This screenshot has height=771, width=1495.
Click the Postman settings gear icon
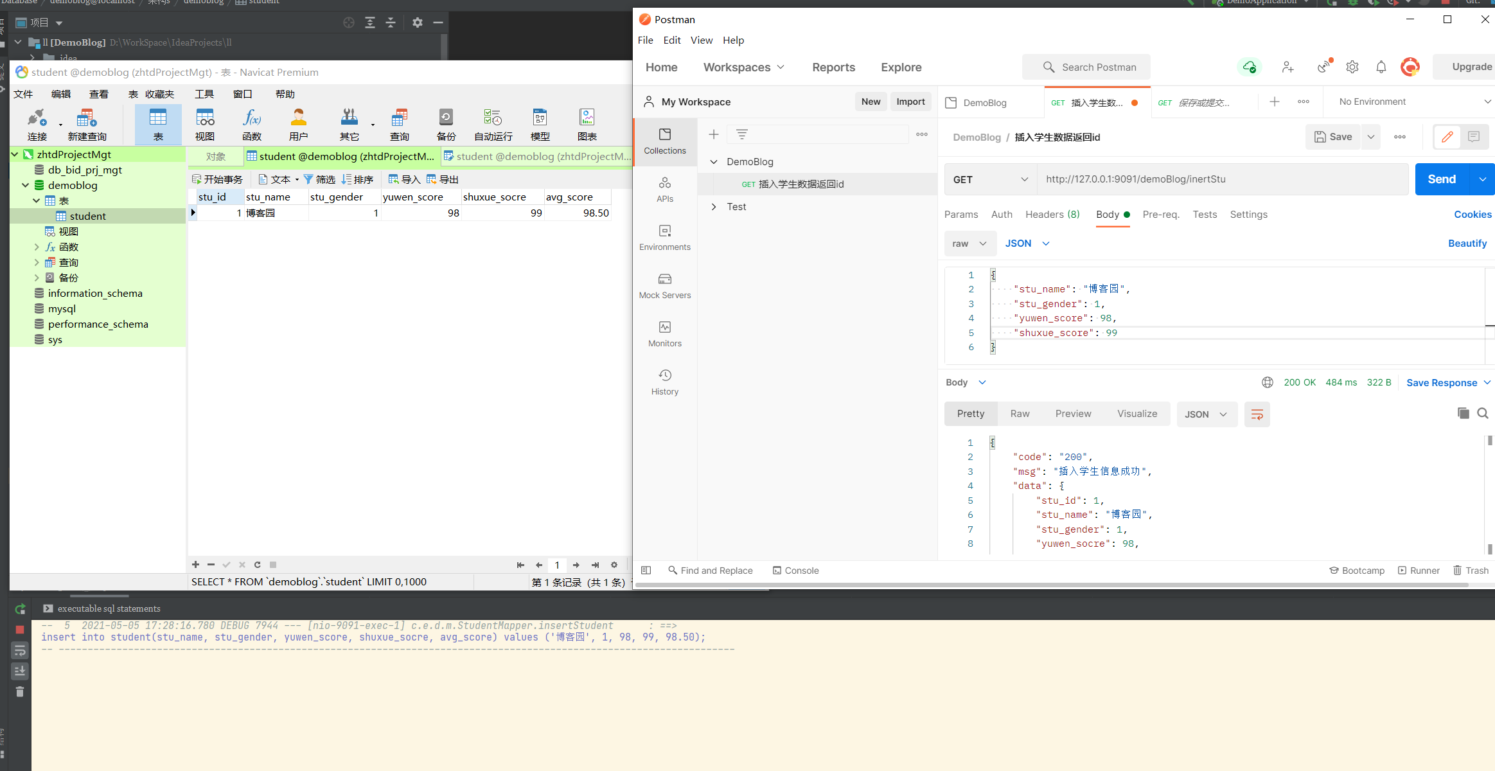(x=1352, y=67)
